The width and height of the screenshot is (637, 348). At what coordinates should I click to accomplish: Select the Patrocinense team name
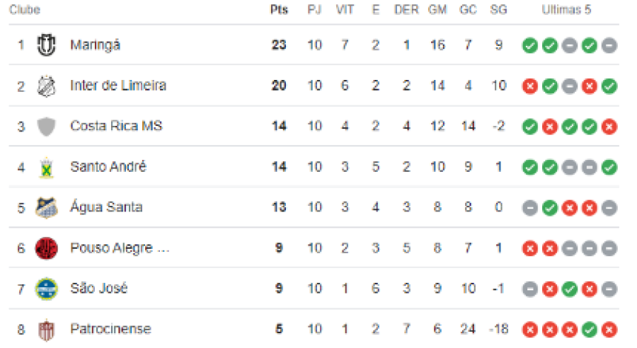[110, 329]
